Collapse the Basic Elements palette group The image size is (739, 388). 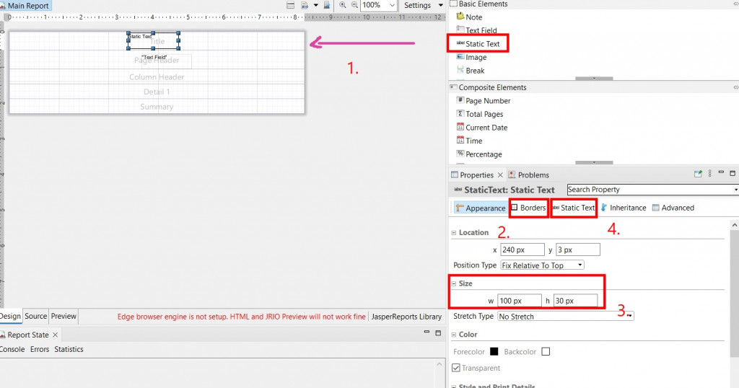pos(735,4)
